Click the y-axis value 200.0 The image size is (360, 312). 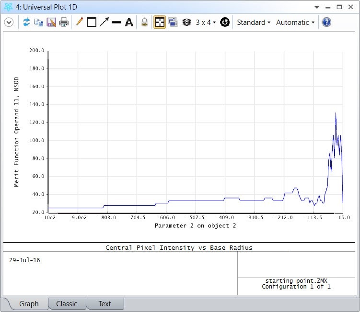[x=37, y=50]
